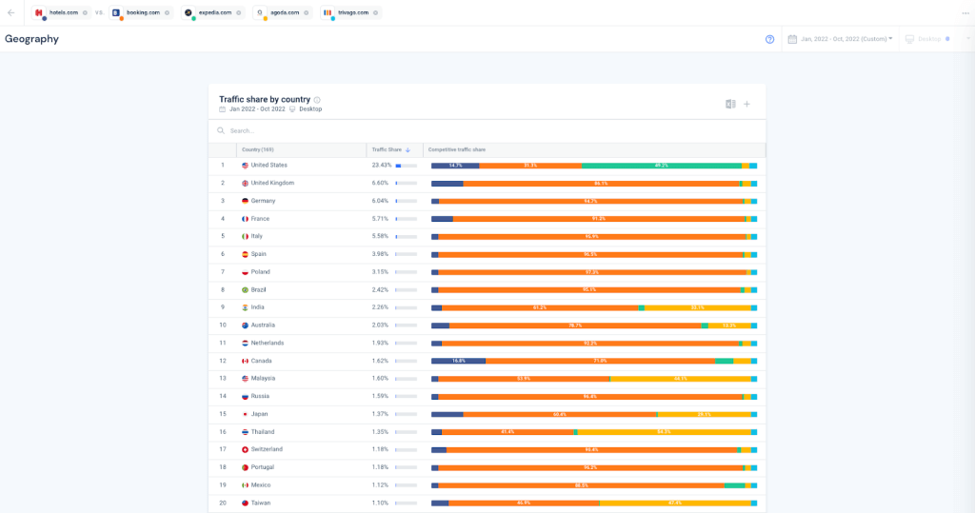Click the yellow agoda segment in Taiwan bar
This screenshot has height=513, width=975.
pos(675,503)
